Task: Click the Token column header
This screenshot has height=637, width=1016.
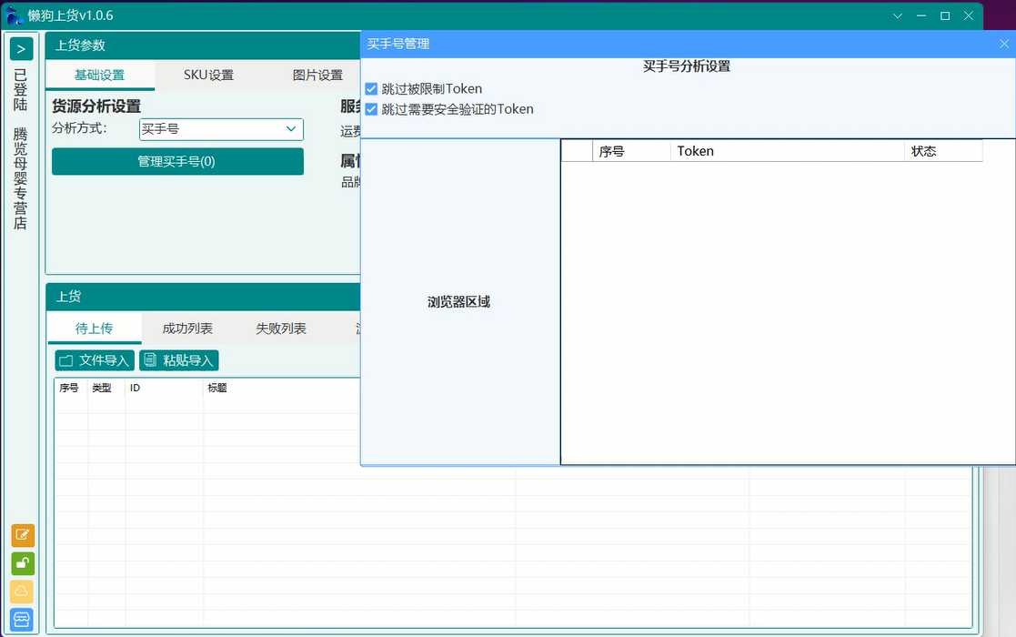Action: pyautogui.click(x=787, y=151)
